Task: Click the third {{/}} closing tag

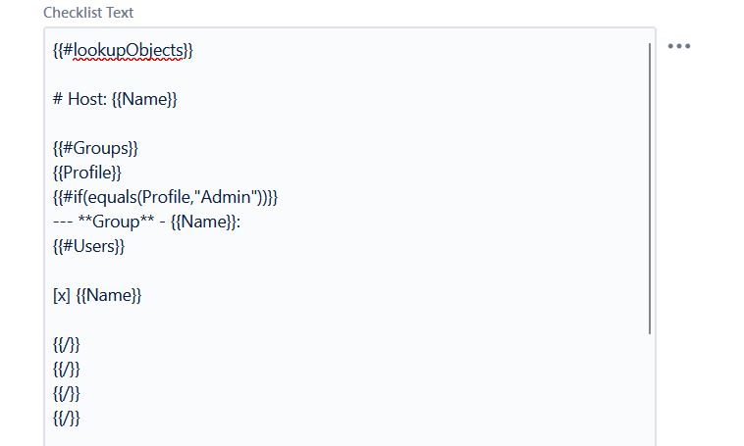Action: coord(67,394)
